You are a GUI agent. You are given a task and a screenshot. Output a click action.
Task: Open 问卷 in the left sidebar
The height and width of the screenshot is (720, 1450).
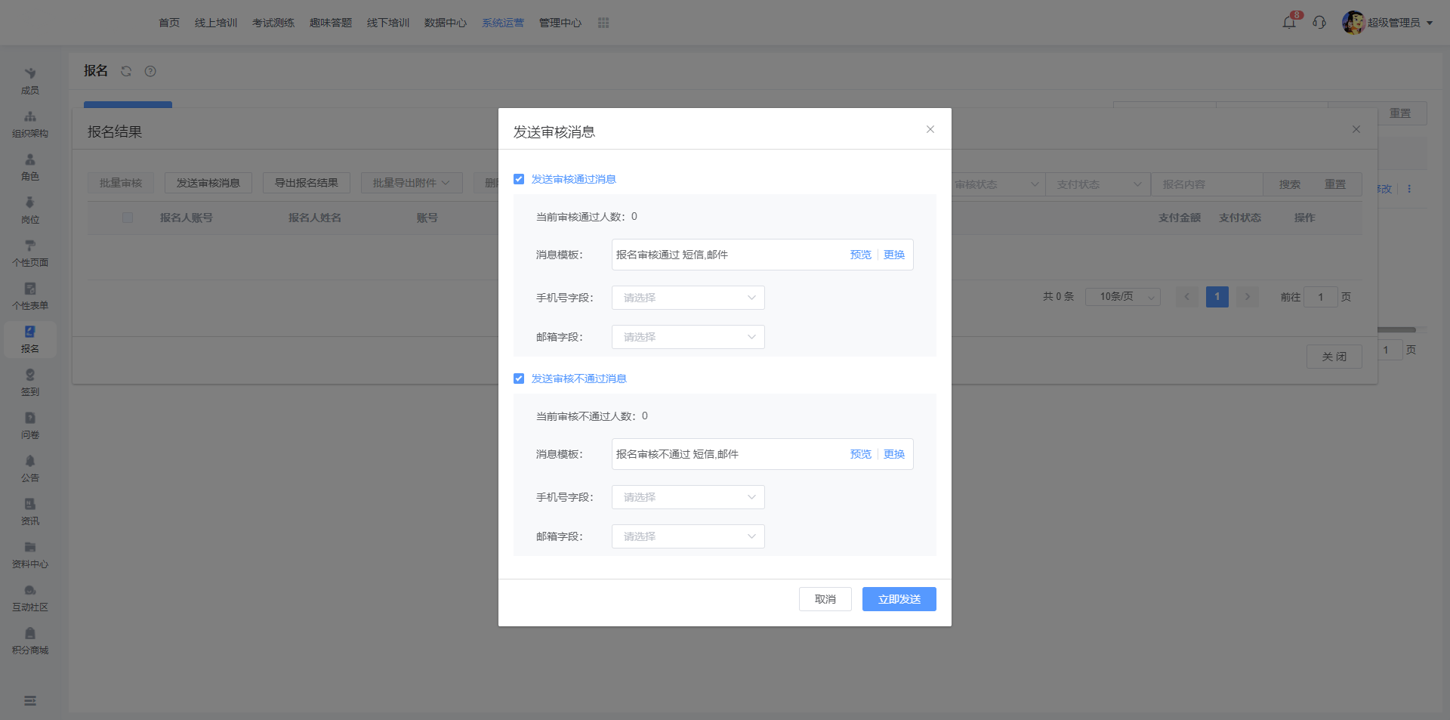(30, 425)
